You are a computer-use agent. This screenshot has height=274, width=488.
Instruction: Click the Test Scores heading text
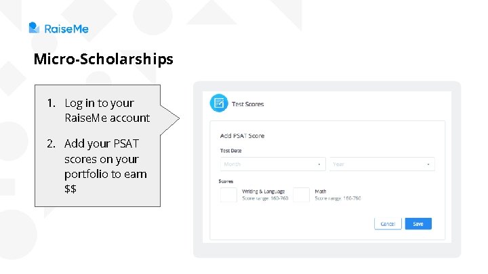248,104
